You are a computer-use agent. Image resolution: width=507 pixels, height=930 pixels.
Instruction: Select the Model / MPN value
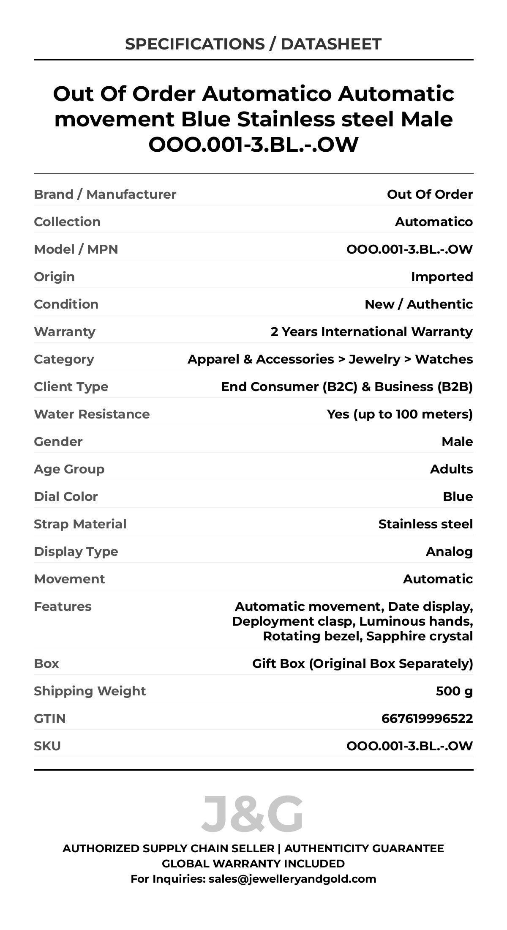click(x=409, y=249)
